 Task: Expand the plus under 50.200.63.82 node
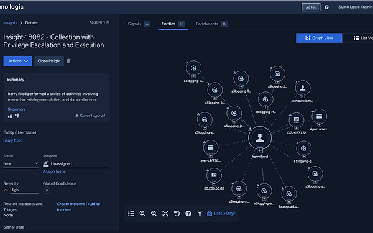[214, 183]
